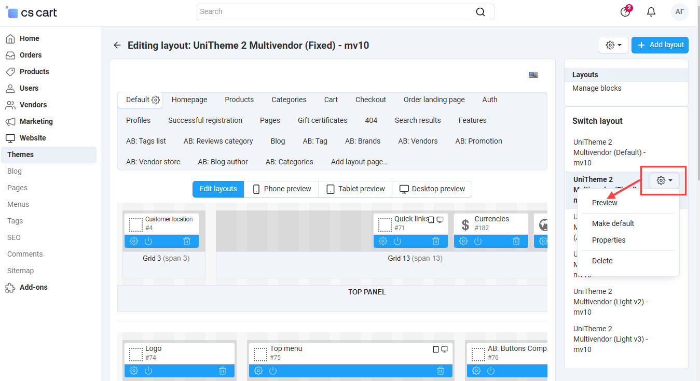This screenshot has height=381, width=700.
Task: Toggle power icon on Top menu block
Action: [x=273, y=371]
